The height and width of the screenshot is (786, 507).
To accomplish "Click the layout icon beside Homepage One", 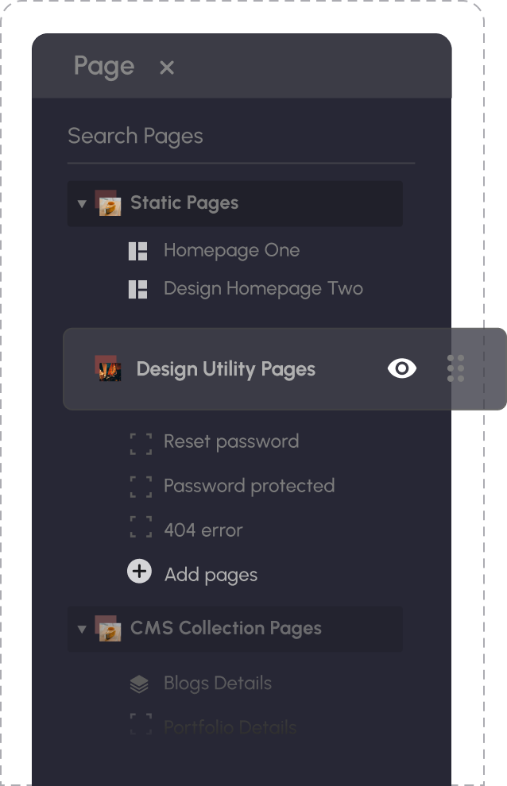I will coord(137,251).
